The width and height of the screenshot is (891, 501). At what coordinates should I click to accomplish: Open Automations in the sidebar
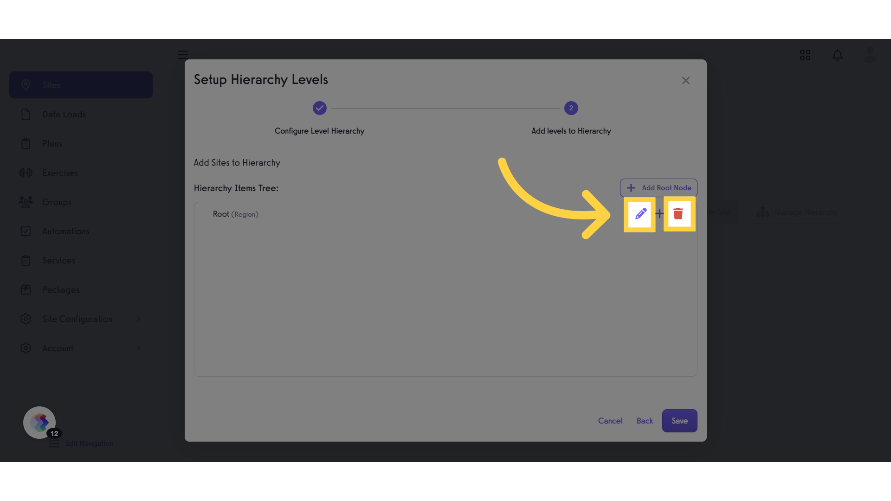click(x=81, y=231)
